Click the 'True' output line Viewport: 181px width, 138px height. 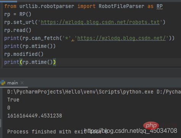click(x=13, y=100)
